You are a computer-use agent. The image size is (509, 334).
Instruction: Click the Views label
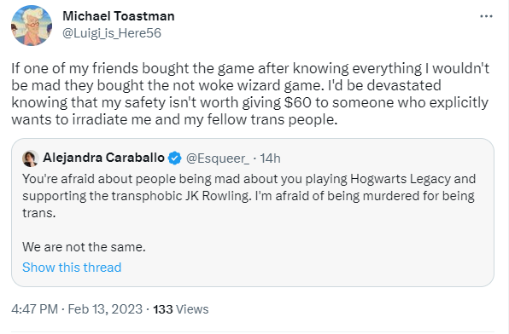pos(192,309)
